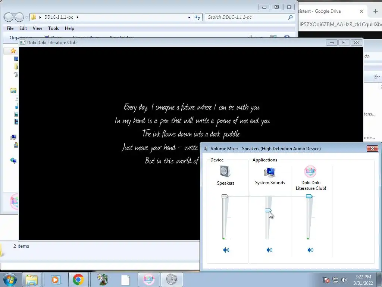Refresh the Explorer folder view

(x=198, y=17)
